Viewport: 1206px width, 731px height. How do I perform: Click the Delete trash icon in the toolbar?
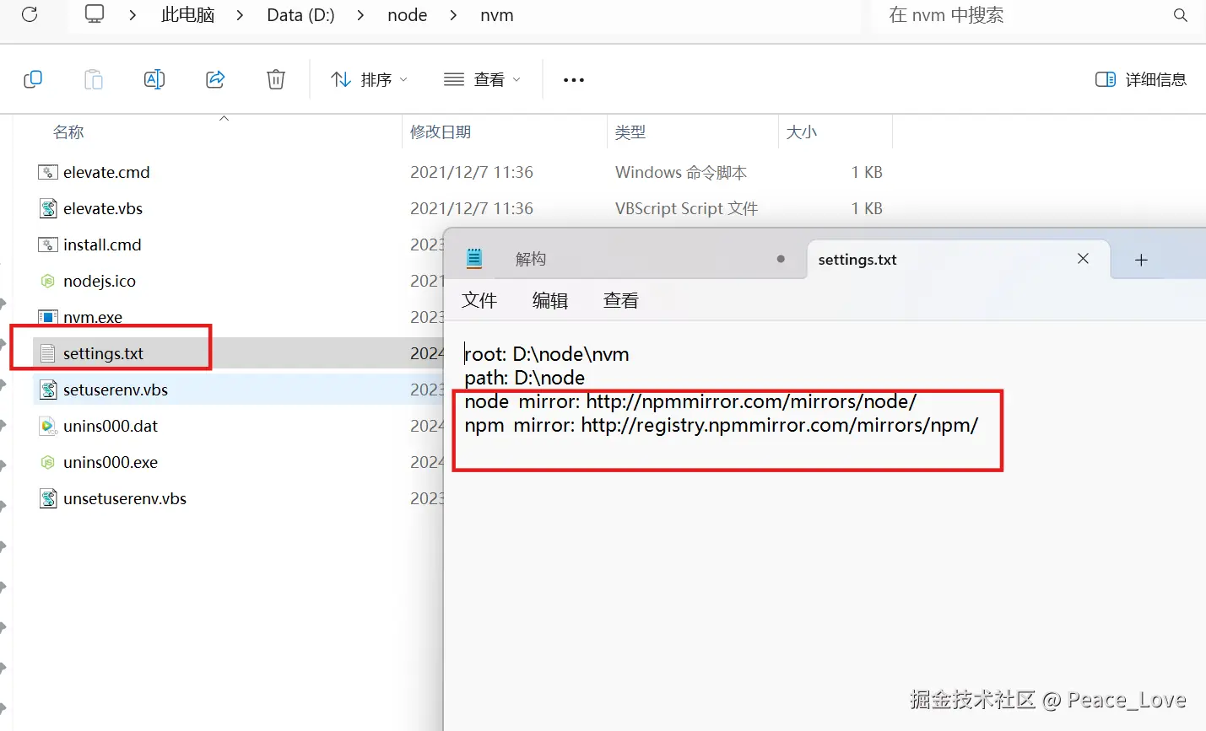pos(275,78)
